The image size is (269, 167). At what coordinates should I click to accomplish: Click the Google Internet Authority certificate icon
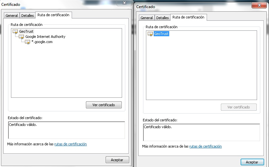click(21, 37)
